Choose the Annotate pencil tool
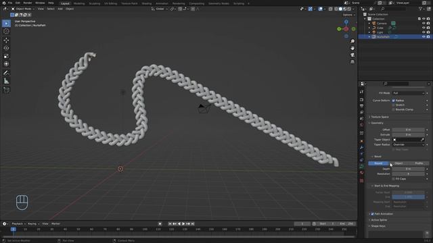The height and width of the screenshot is (243, 433). (6, 73)
